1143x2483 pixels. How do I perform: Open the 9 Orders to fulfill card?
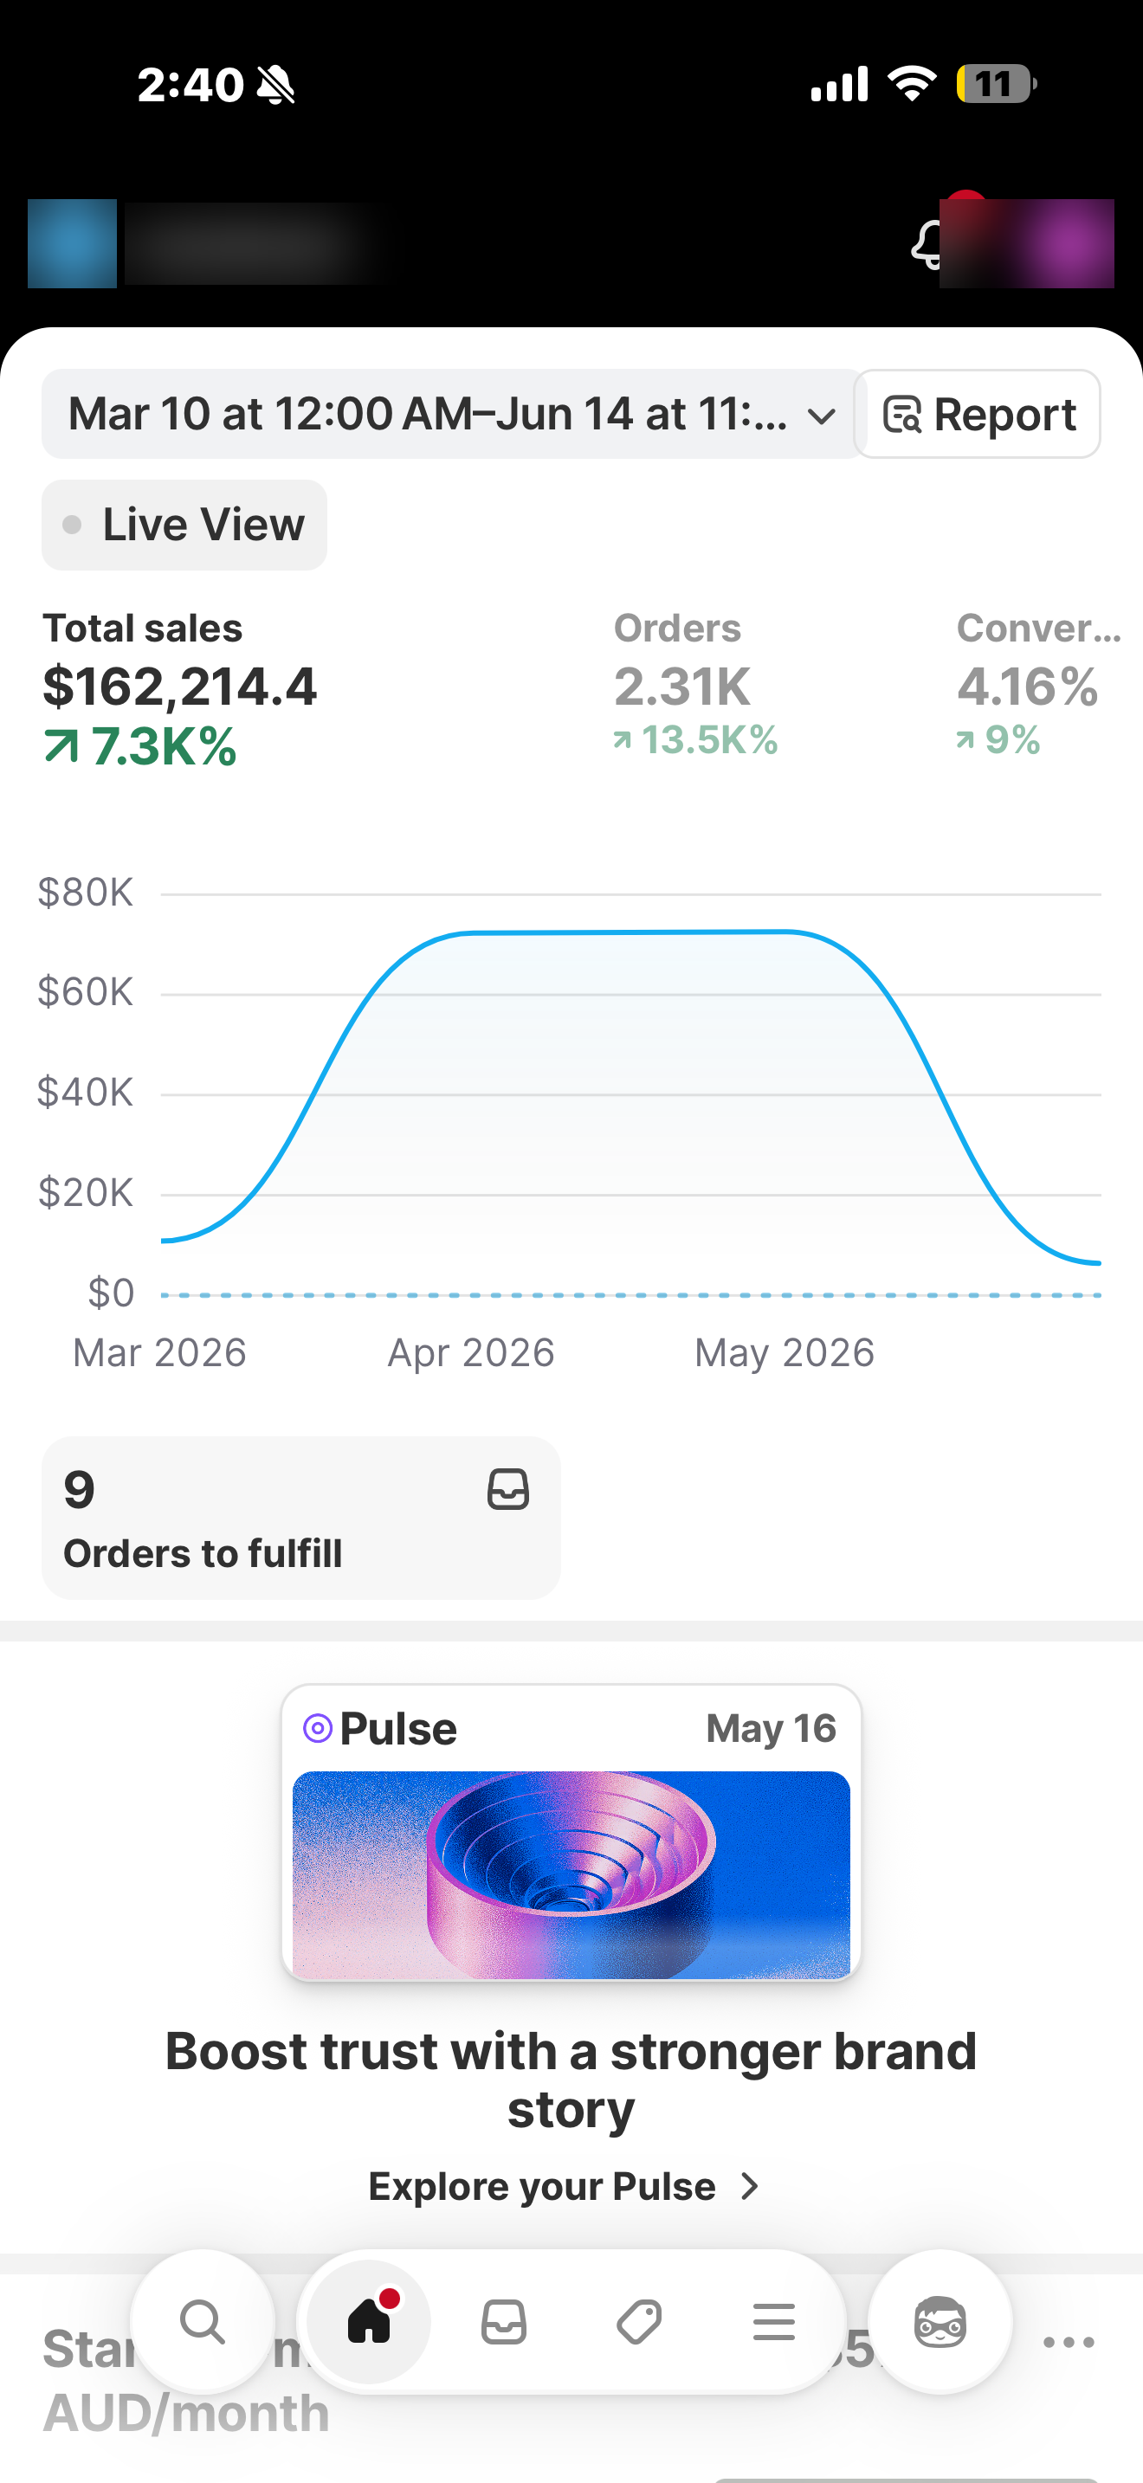300,1519
